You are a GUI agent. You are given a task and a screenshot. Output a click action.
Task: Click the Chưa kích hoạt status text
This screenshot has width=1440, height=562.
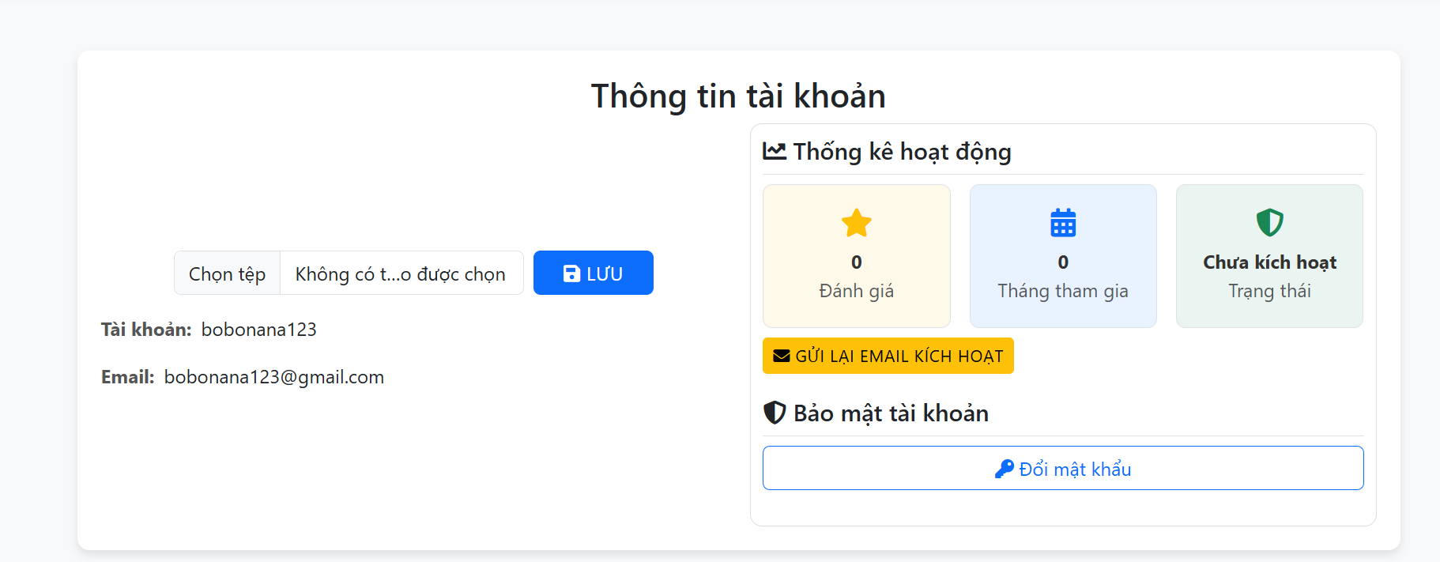1269,262
